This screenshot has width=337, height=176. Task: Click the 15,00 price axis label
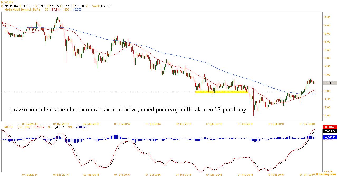tap(326, 58)
